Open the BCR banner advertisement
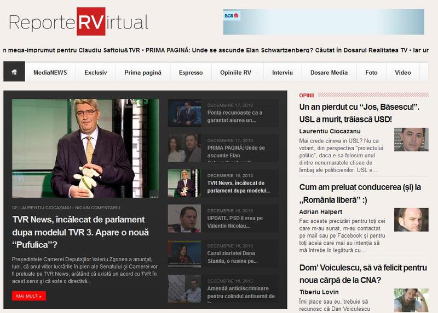 point(324,22)
